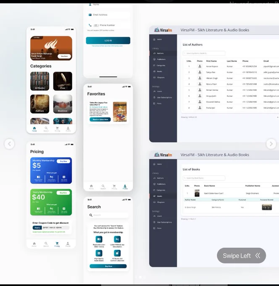The image size is (279, 286).
Task: Click Apply beside the coupon code
Action: 37,228
